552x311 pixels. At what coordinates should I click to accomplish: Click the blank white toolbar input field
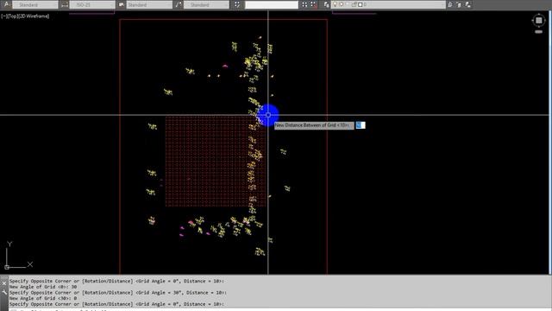(272, 4)
